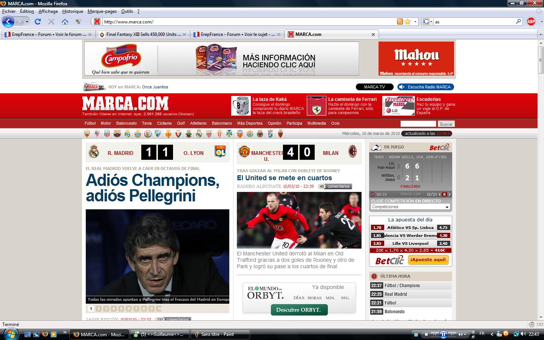The image size is (544, 340).
Task: Open the Fichier menu
Action: [x=9, y=11]
